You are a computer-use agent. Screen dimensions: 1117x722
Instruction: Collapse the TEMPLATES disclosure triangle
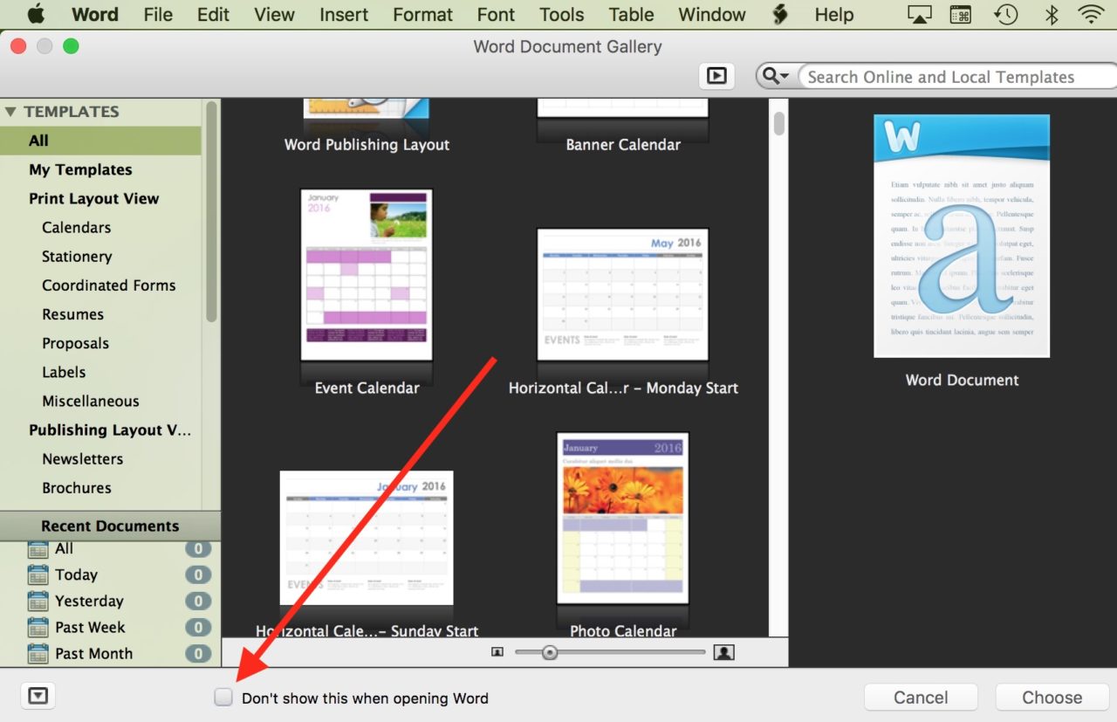[10, 112]
